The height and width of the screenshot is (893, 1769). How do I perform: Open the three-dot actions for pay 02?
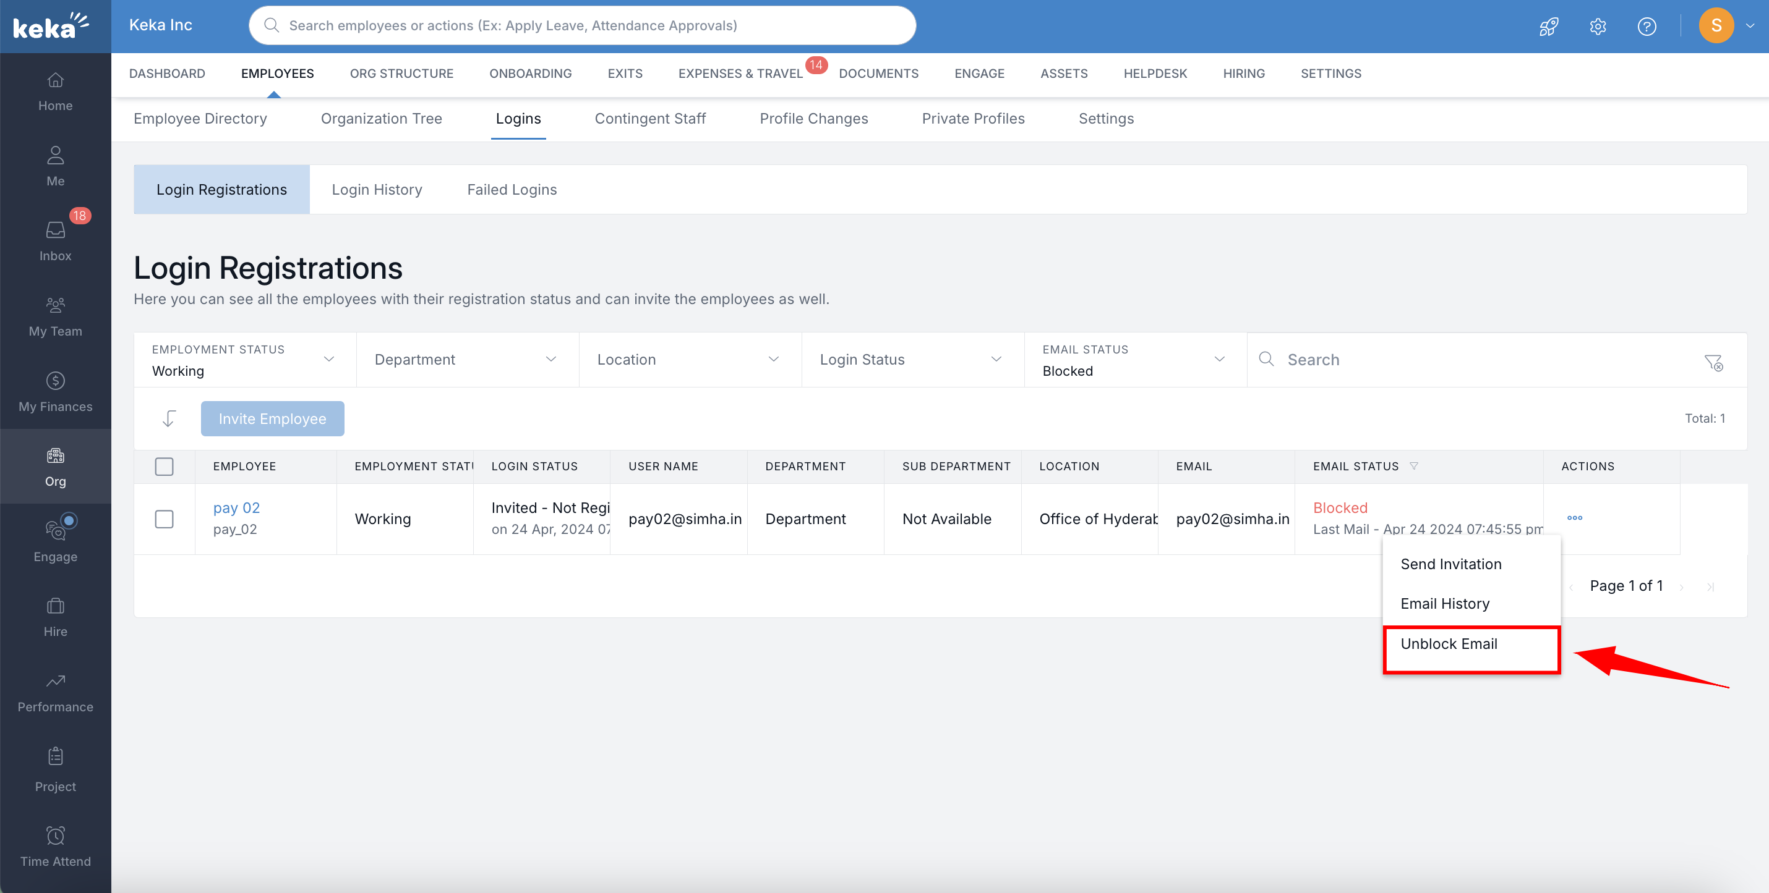point(1574,518)
